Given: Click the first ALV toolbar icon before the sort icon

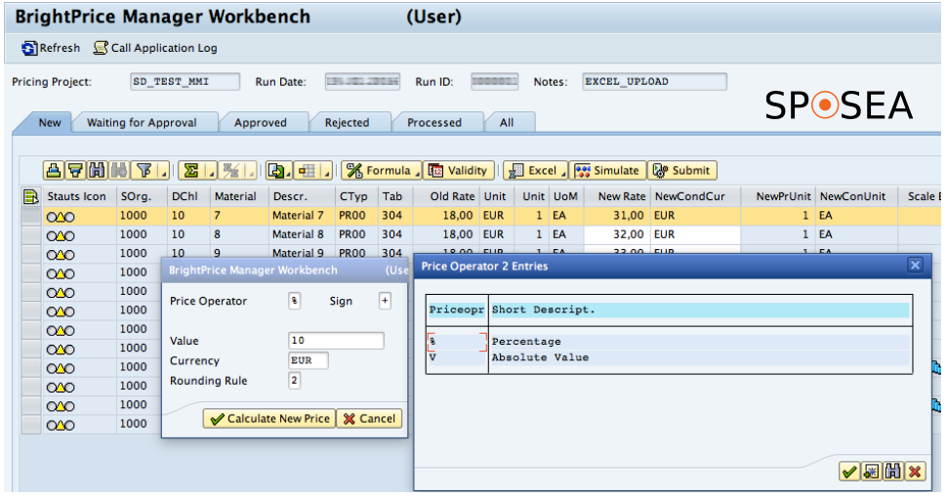Looking at the screenshot, I should click(x=53, y=171).
